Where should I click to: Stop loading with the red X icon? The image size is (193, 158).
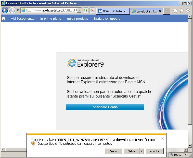[x=92, y=10]
